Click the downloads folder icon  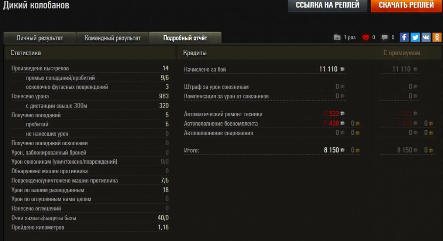click(337, 37)
